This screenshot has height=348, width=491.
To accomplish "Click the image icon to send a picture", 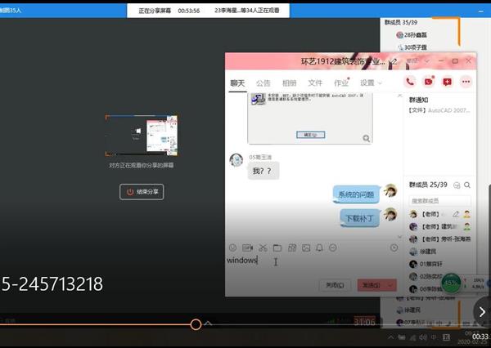I will [x=306, y=248].
